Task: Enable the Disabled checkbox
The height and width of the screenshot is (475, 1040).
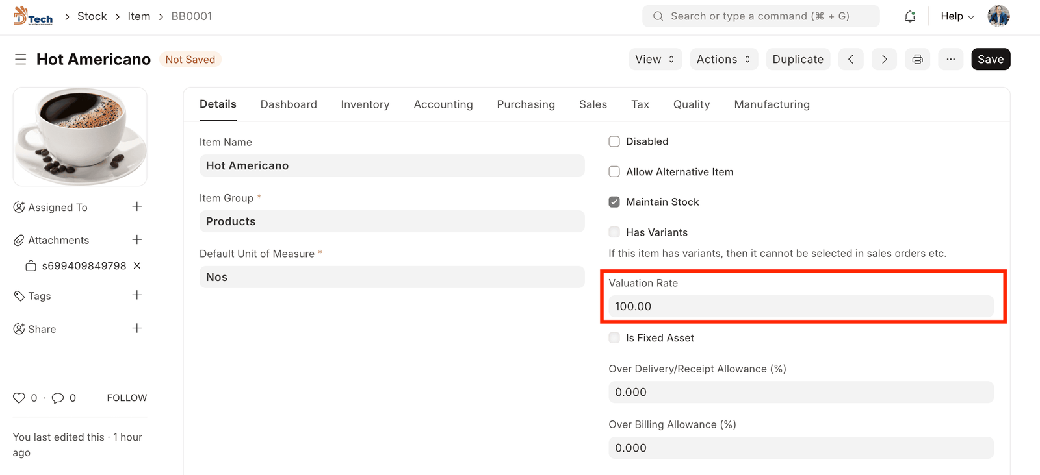Action: coord(614,141)
